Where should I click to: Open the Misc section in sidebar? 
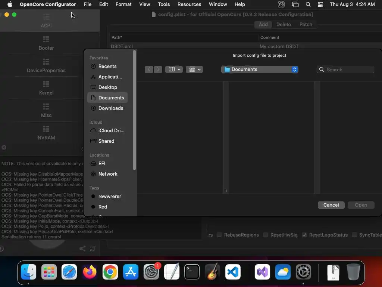pos(46,110)
